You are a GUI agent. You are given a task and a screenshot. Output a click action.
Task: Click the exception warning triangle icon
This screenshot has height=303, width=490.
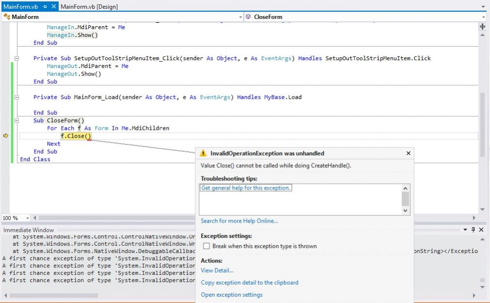(x=203, y=153)
